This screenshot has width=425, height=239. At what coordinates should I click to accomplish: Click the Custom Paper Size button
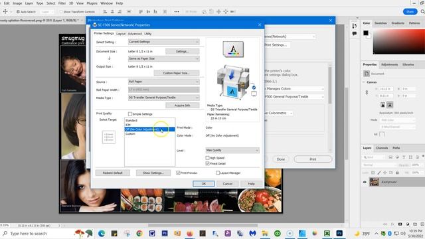point(177,73)
